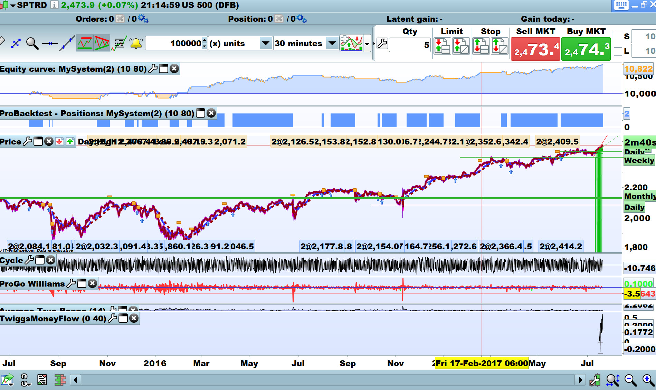Image resolution: width=656 pixels, height=390 pixels.
Task: Maximize the ProBacktest Positions panel
Action: 201,113
